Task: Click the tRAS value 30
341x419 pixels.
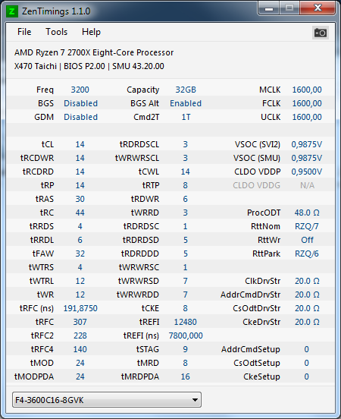Action: pos(80,199)
